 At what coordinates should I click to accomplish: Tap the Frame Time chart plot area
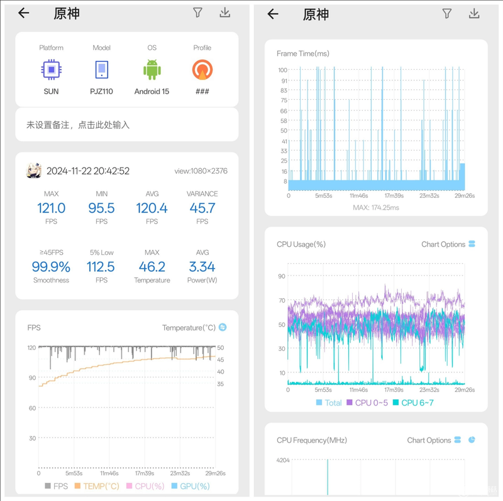(376, 129)
